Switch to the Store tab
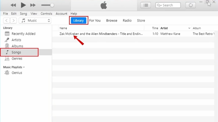 point(141,21)
